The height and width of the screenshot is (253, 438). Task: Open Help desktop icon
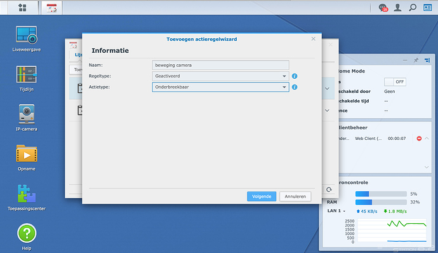27,236
